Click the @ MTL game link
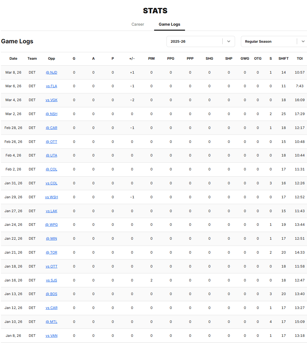Image resolution: width=307 pixels, height=343 pixels. pyautogui.click(x=52, y=322)
